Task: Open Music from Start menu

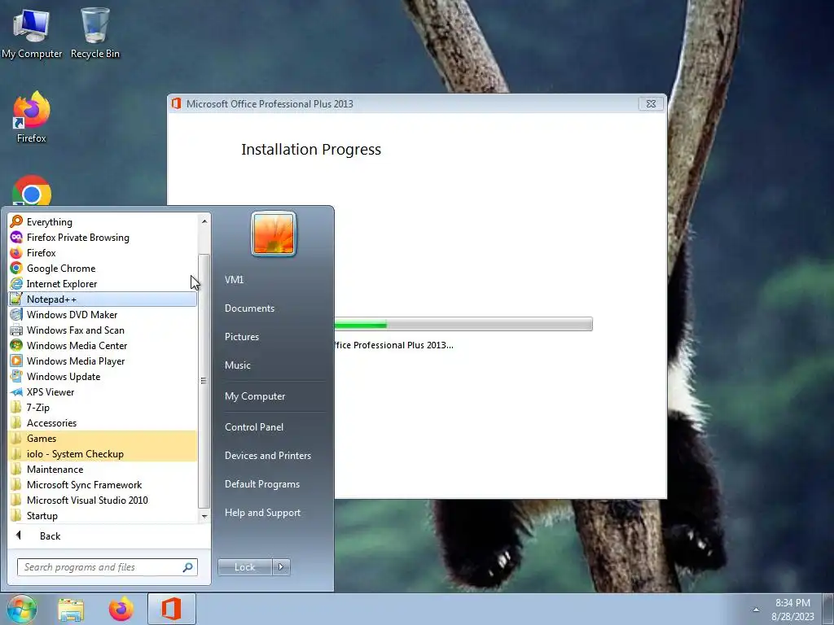Action: coord(237,365)
